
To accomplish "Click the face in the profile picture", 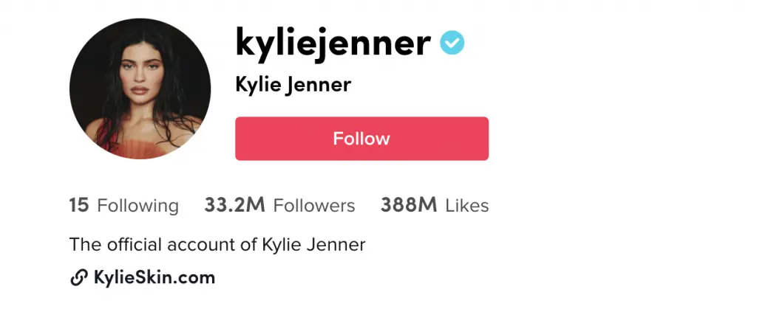I will tap(139, 77).
